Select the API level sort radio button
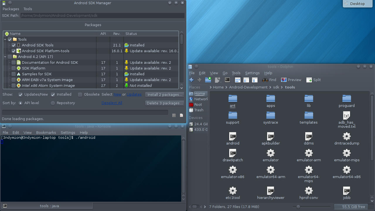Viewport: 375px width, 211px height. click(x=21, y=103)
